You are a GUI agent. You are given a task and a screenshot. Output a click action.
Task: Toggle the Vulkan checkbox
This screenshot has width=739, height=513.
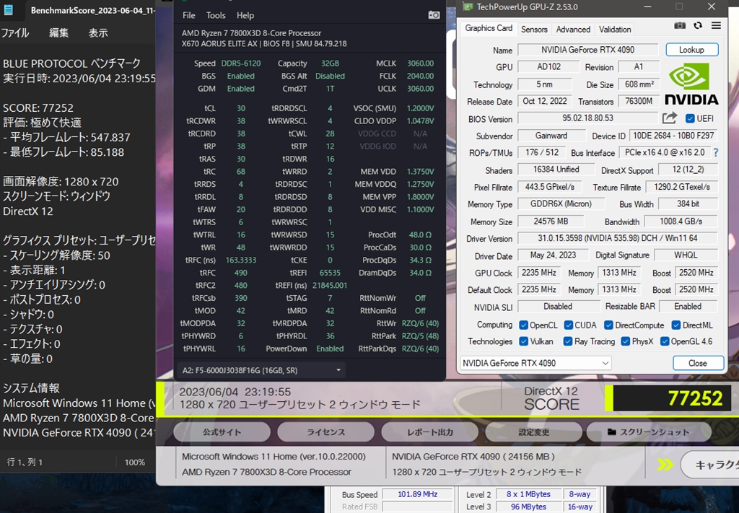(x=523, y=341)
